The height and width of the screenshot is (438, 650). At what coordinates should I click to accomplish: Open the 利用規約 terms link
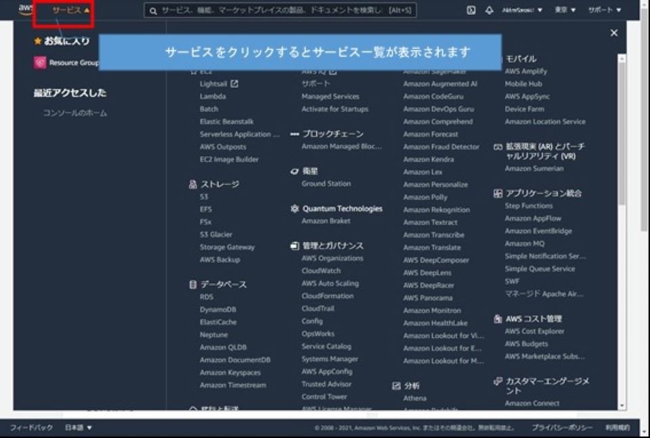(617, 428)
